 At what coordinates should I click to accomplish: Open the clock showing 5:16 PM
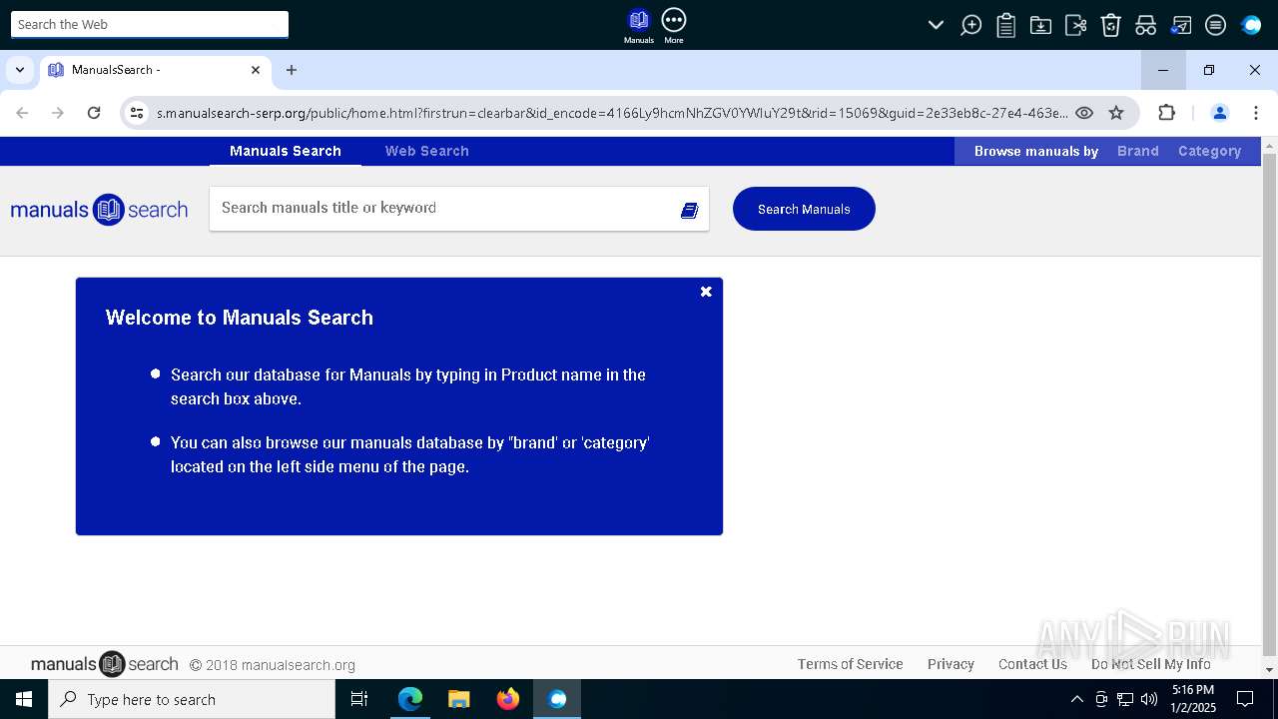pos(1192,699)
